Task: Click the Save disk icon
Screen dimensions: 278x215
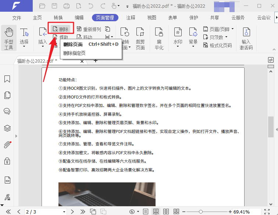Action: pyautogui.click(x=54, y=6)
